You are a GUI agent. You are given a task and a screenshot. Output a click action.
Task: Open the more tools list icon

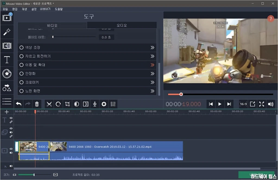click(7, 101)
